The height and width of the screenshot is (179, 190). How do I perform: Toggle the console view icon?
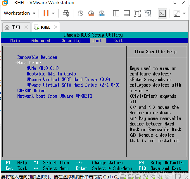coord(162,13)
